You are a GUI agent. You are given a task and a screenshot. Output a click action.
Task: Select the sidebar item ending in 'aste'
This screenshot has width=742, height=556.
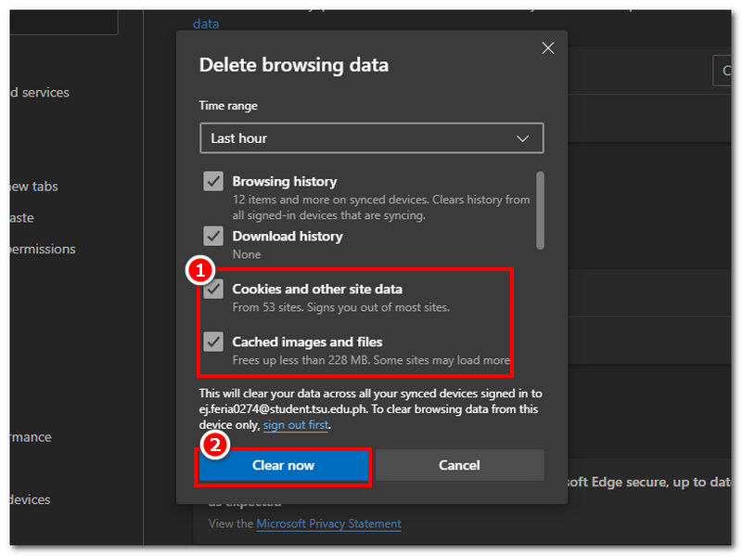pos(22,218)
